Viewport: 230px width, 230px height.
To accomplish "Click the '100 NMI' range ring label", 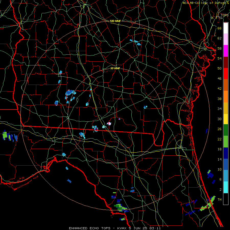I will (115, 21).
